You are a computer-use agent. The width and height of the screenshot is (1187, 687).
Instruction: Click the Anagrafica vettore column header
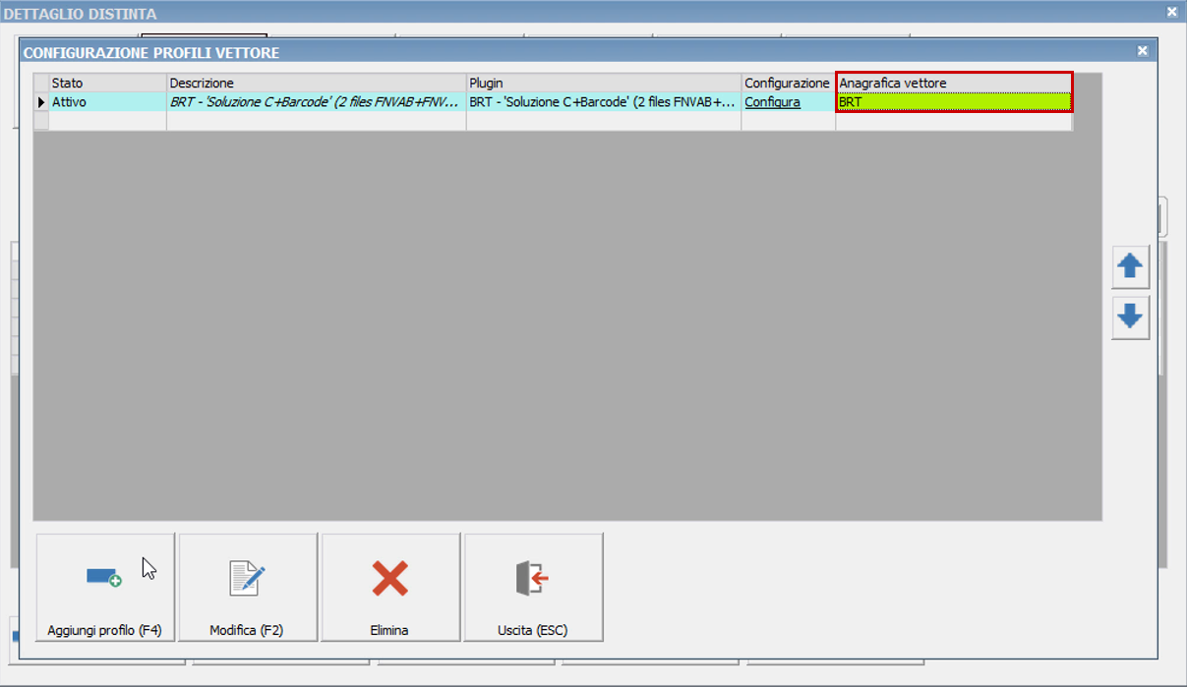pos(953,84)
